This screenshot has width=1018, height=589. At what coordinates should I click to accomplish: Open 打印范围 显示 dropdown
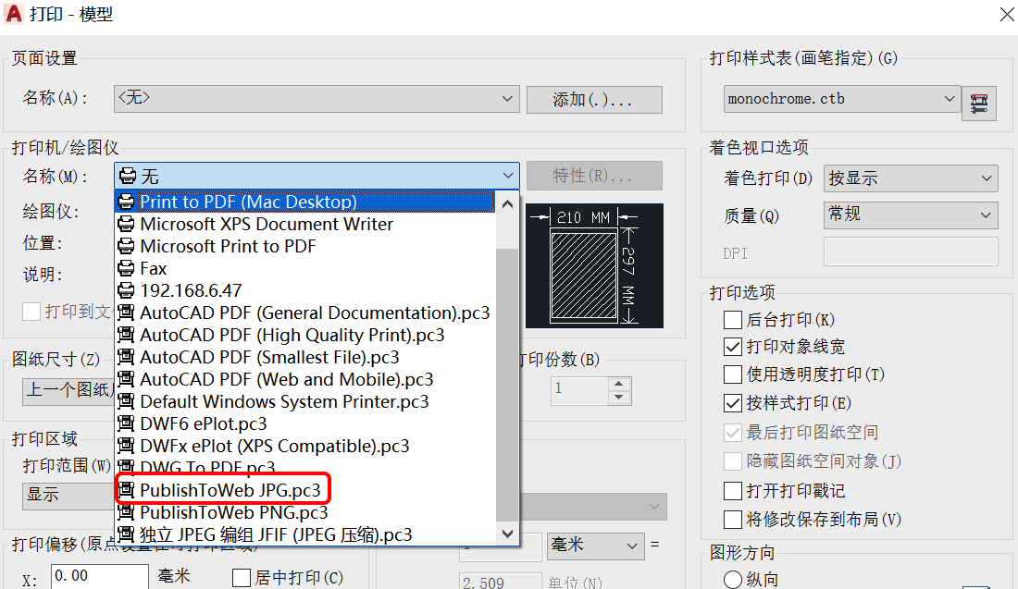tap(68, 496)
